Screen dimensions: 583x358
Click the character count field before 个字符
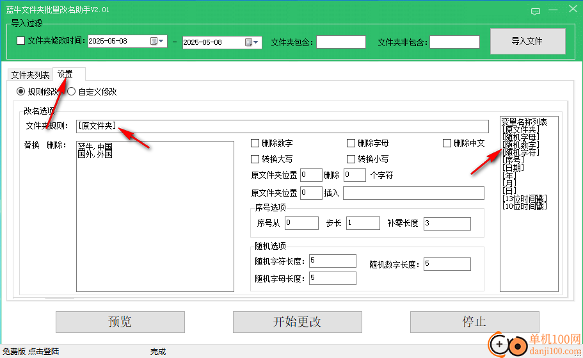pyautogui.click(x=355, y=175)
